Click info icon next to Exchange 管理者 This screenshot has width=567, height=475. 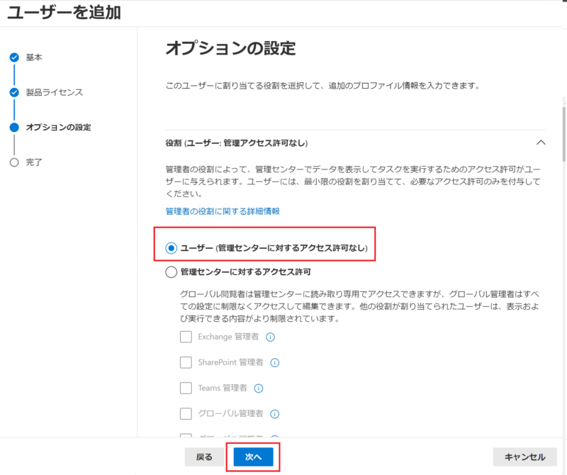[270, 337]
